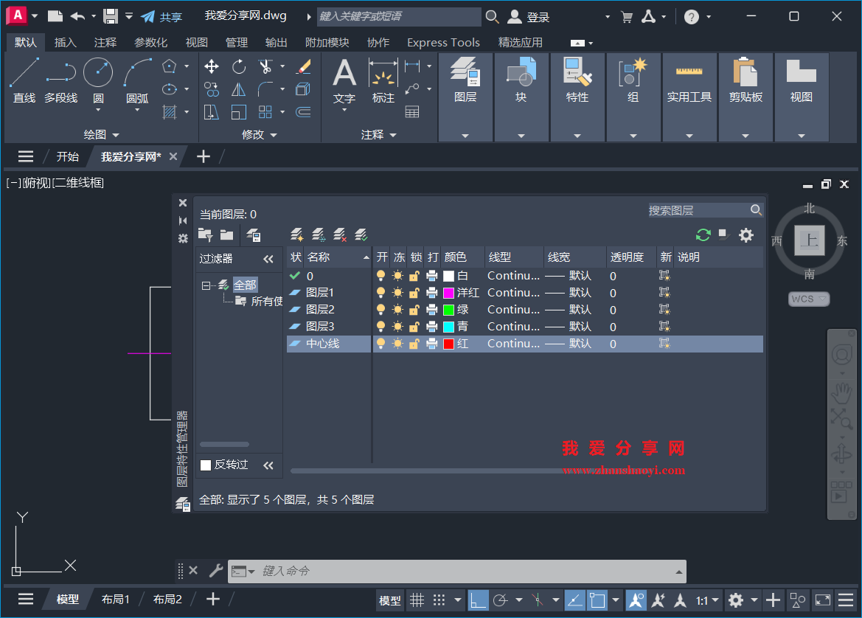This screenshot has width=862, height=618.
Task: Click the 颜色 column header
Action: click(x=455, y=257)
